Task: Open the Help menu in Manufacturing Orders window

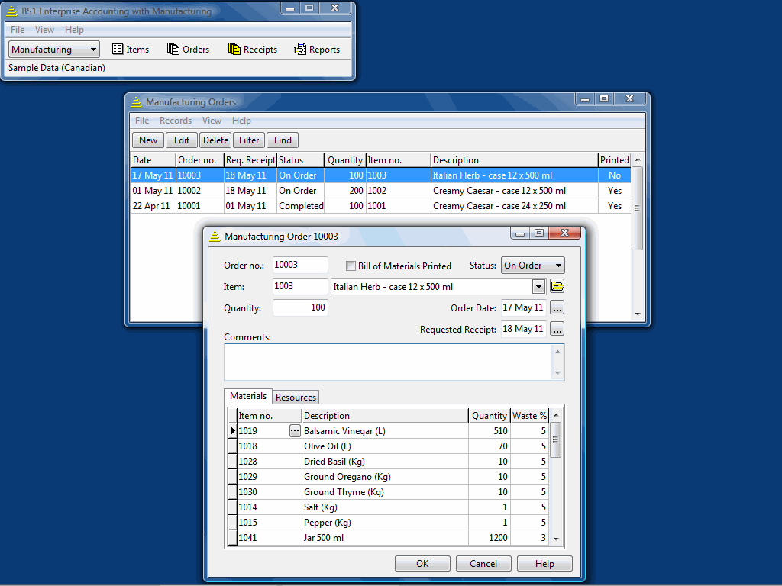Action: click(241, 121)
